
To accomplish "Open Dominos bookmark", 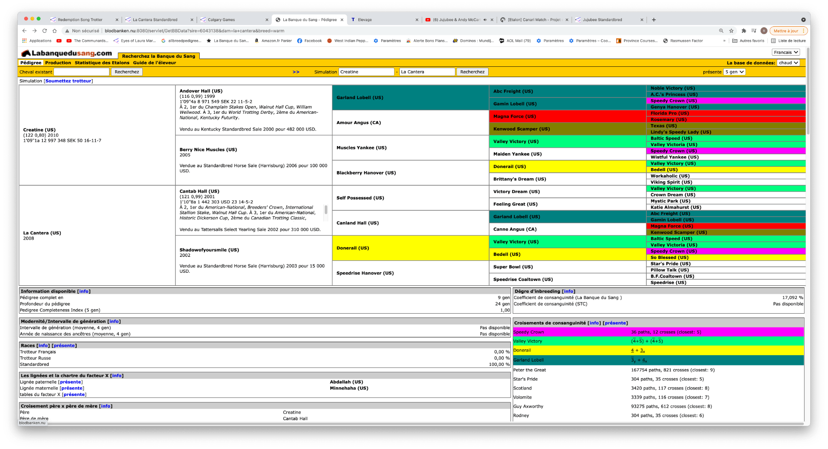I will [x=473, y=41].
